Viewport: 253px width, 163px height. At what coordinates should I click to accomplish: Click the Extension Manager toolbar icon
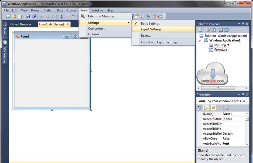coord(148,16)
